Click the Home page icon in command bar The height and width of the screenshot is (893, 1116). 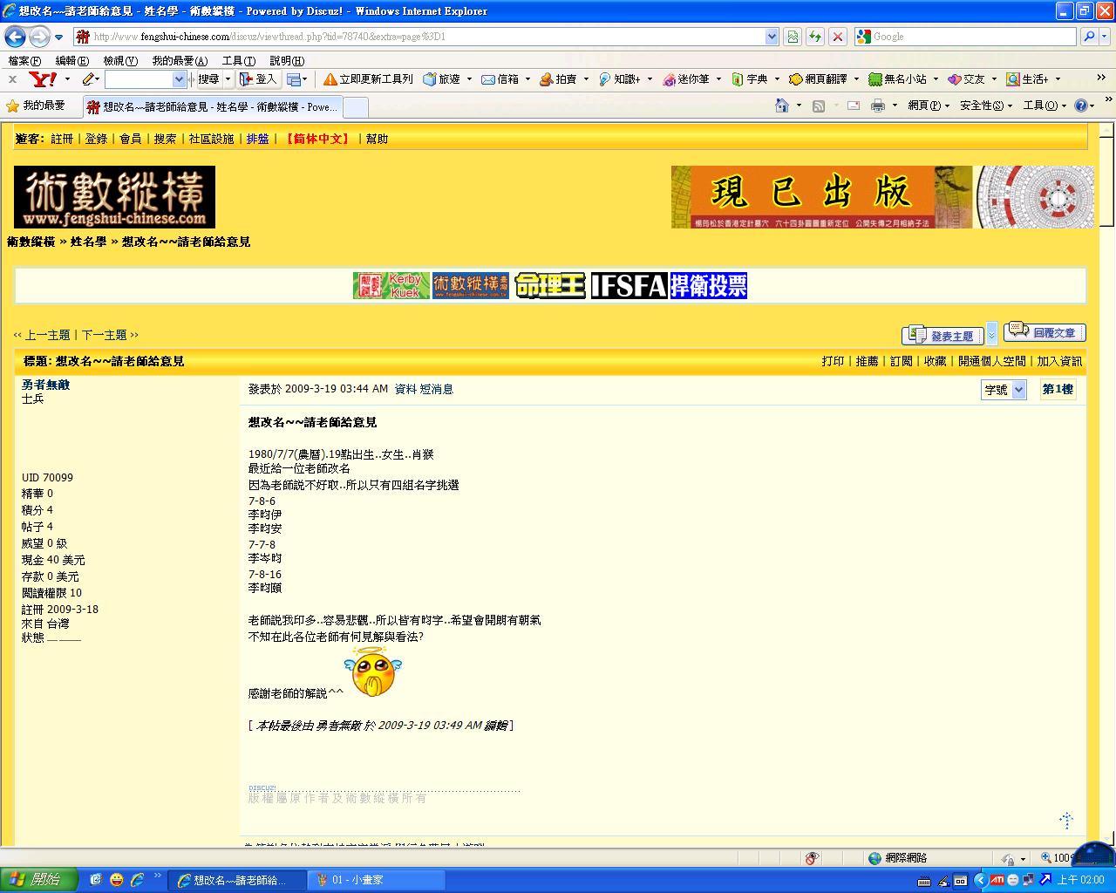tap(782, 106)
